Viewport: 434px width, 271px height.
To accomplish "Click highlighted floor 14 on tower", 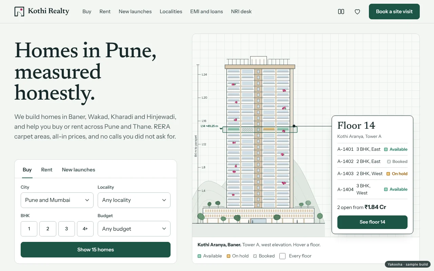I will (x=260, y=129).
